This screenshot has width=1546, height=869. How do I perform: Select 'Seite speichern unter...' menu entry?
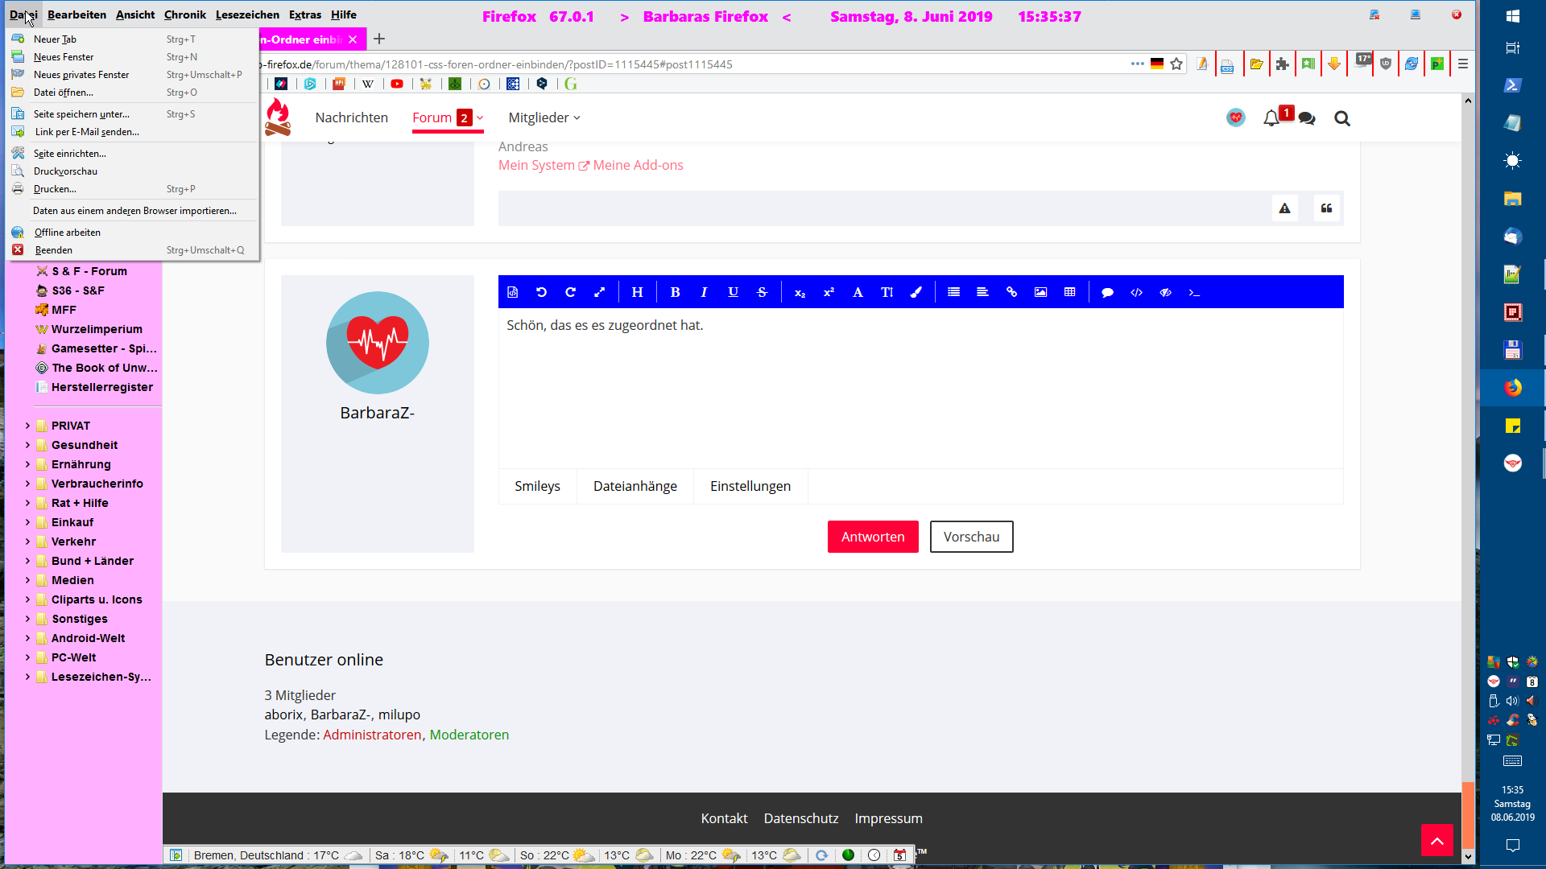(81, 114)
